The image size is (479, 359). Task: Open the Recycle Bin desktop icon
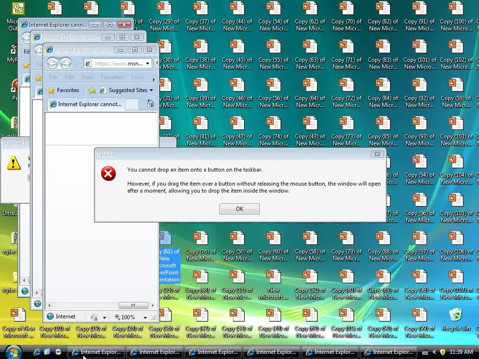(456, 320)
